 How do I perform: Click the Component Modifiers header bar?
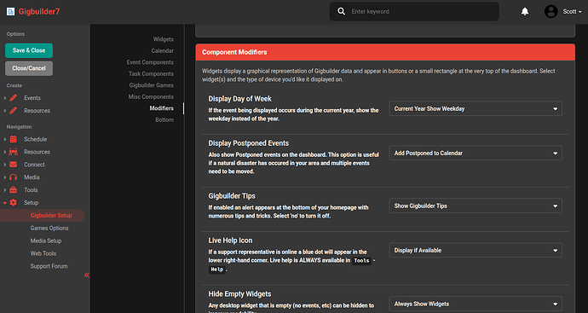click(x=385, y=52)
